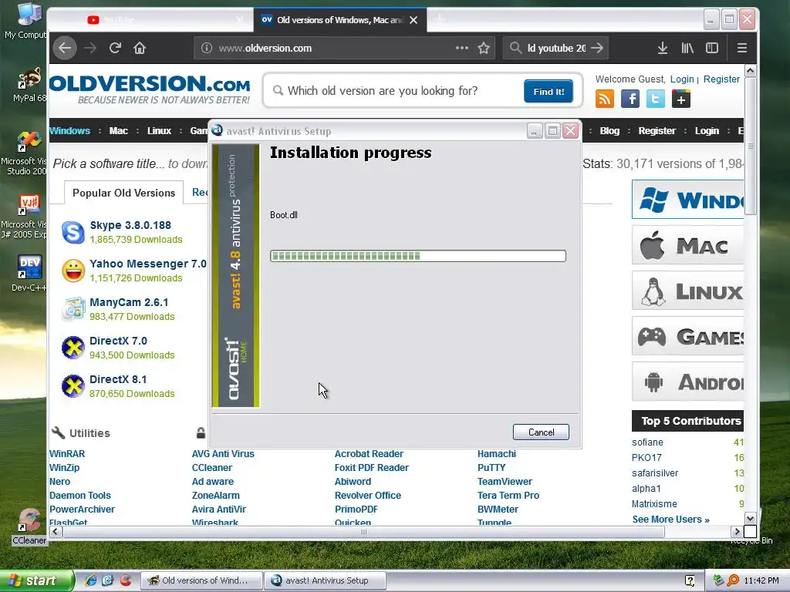
Task: Open Blog in site navigation bar
Action: point(609,131)
